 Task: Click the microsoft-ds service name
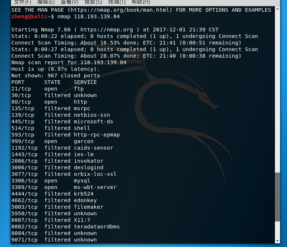tap(94, 121)
